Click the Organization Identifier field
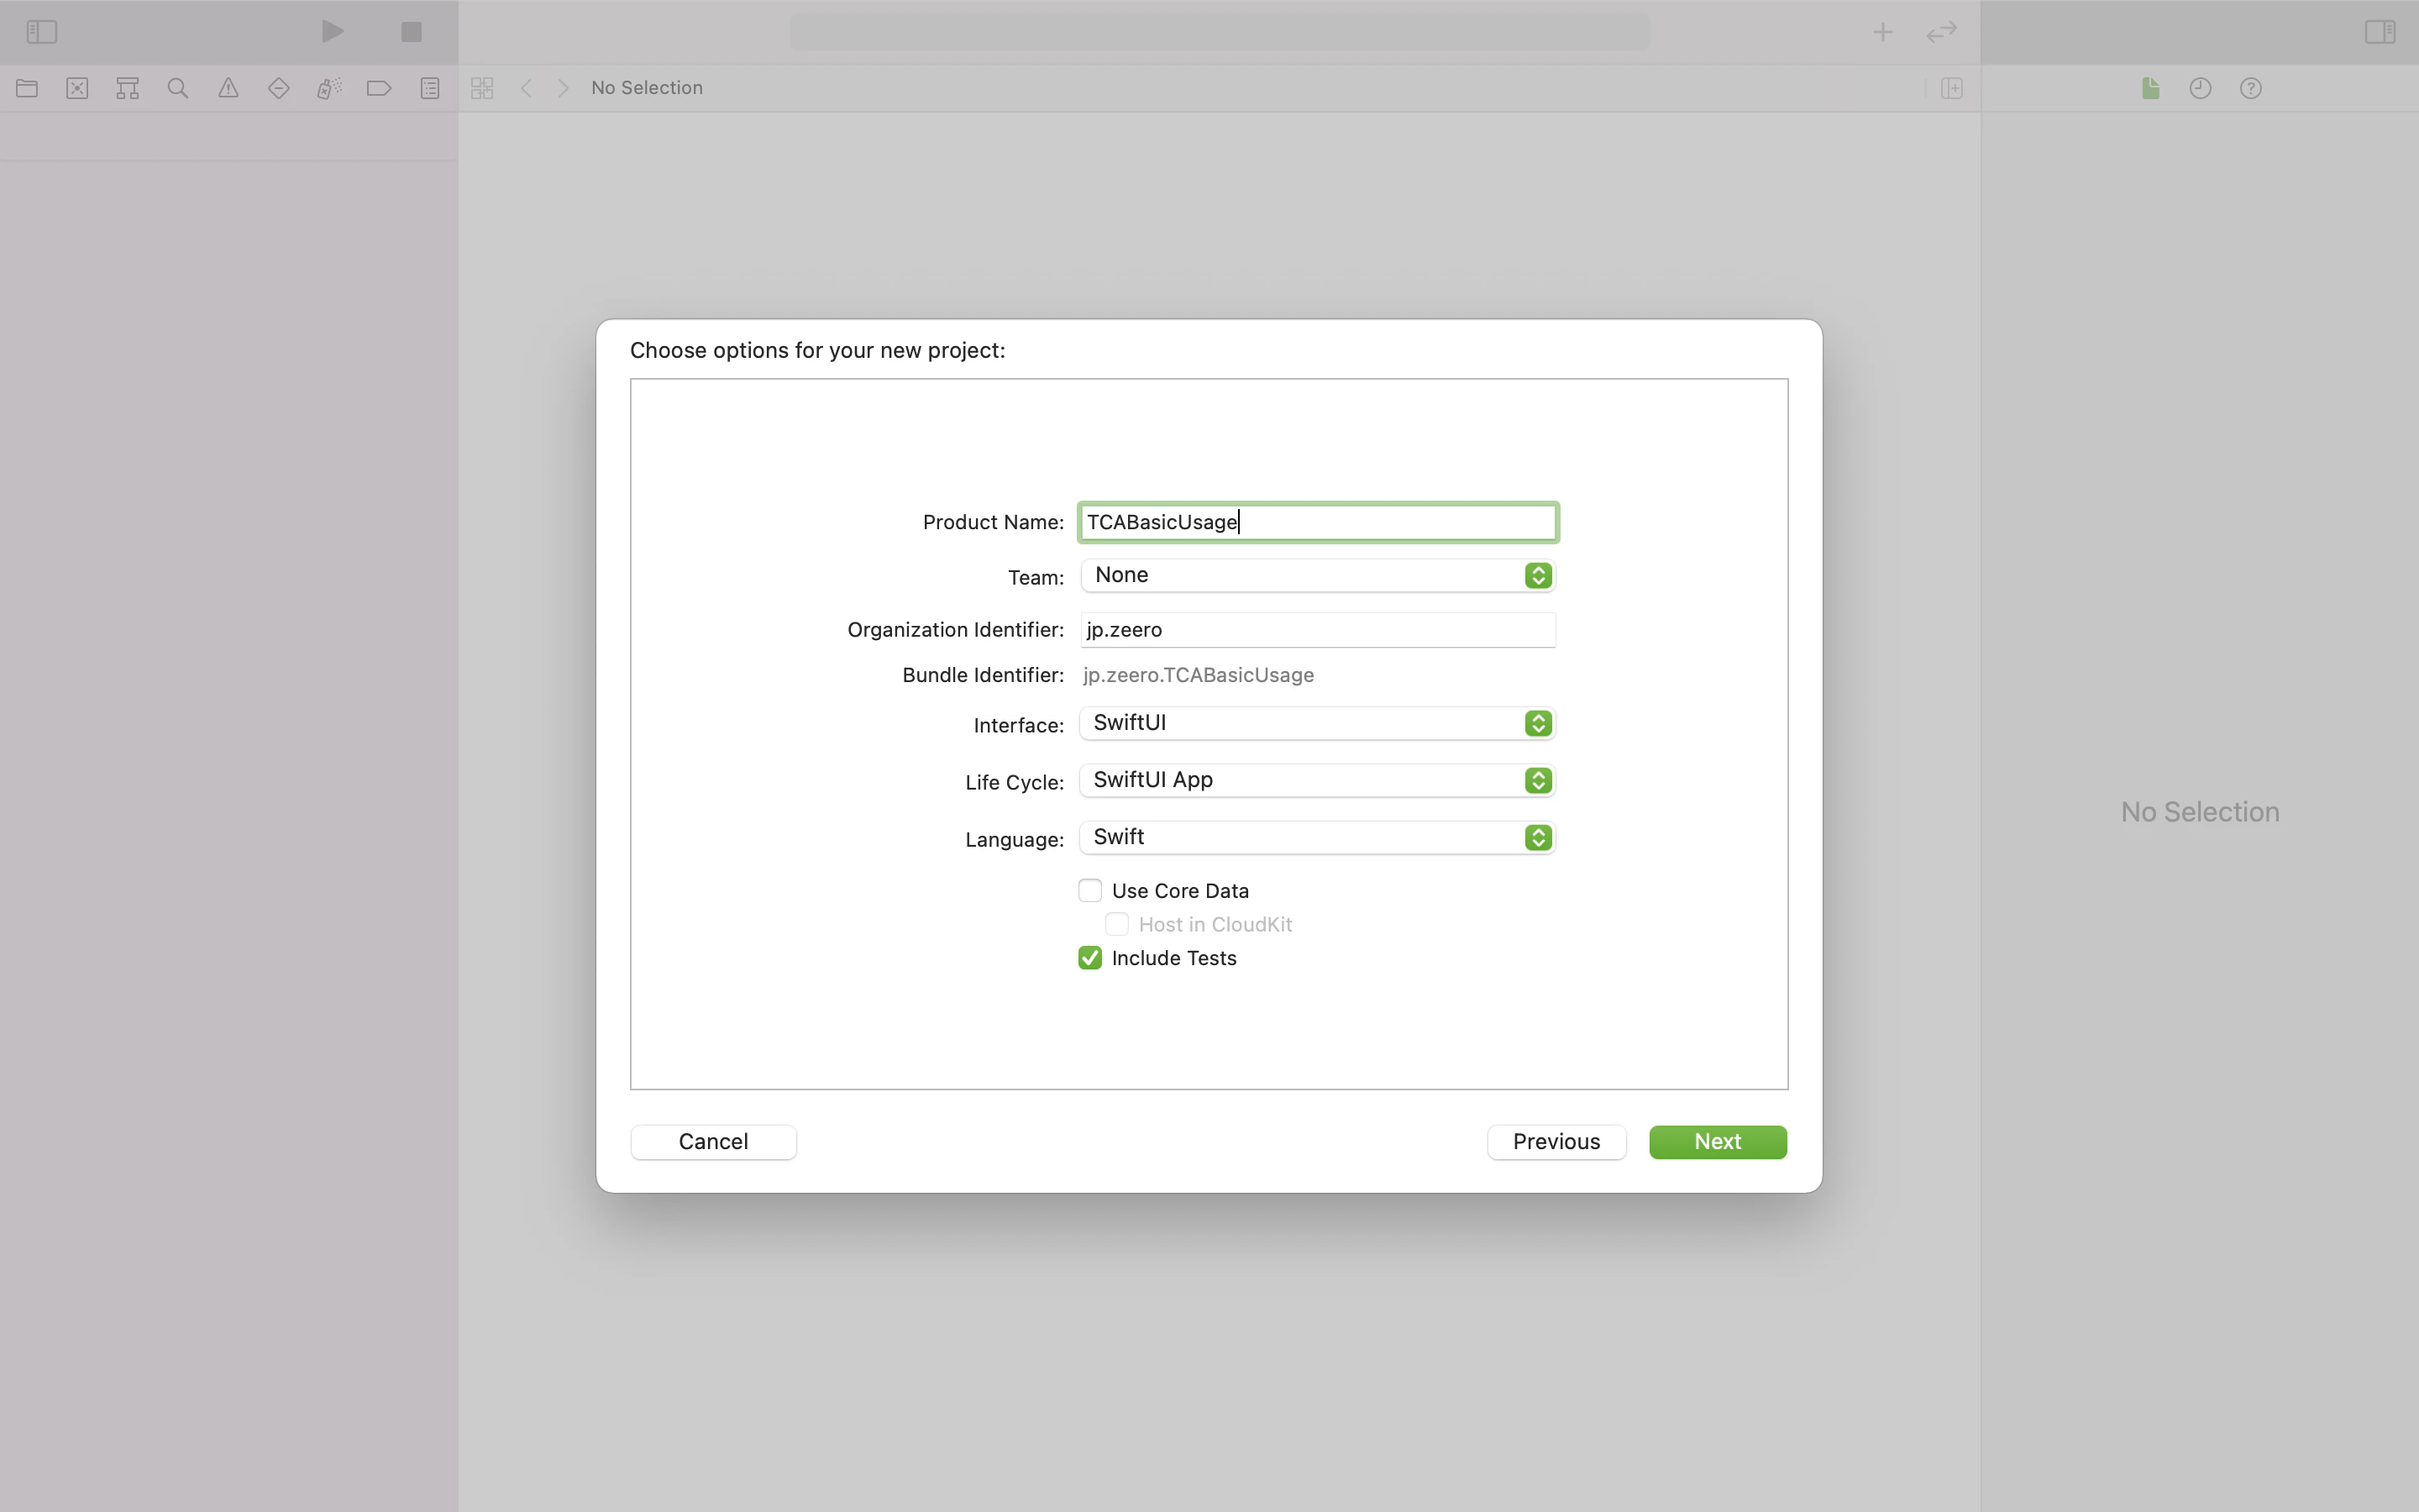Screen dimensions: 2419x1512 pos(1318,630)
